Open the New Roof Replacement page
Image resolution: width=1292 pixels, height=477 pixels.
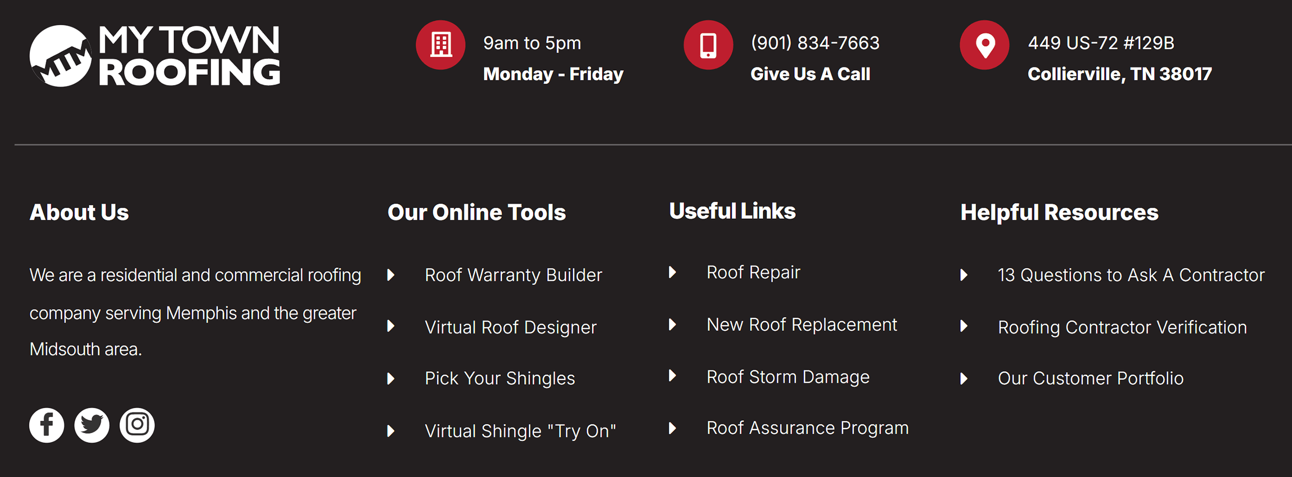point(802,324)
